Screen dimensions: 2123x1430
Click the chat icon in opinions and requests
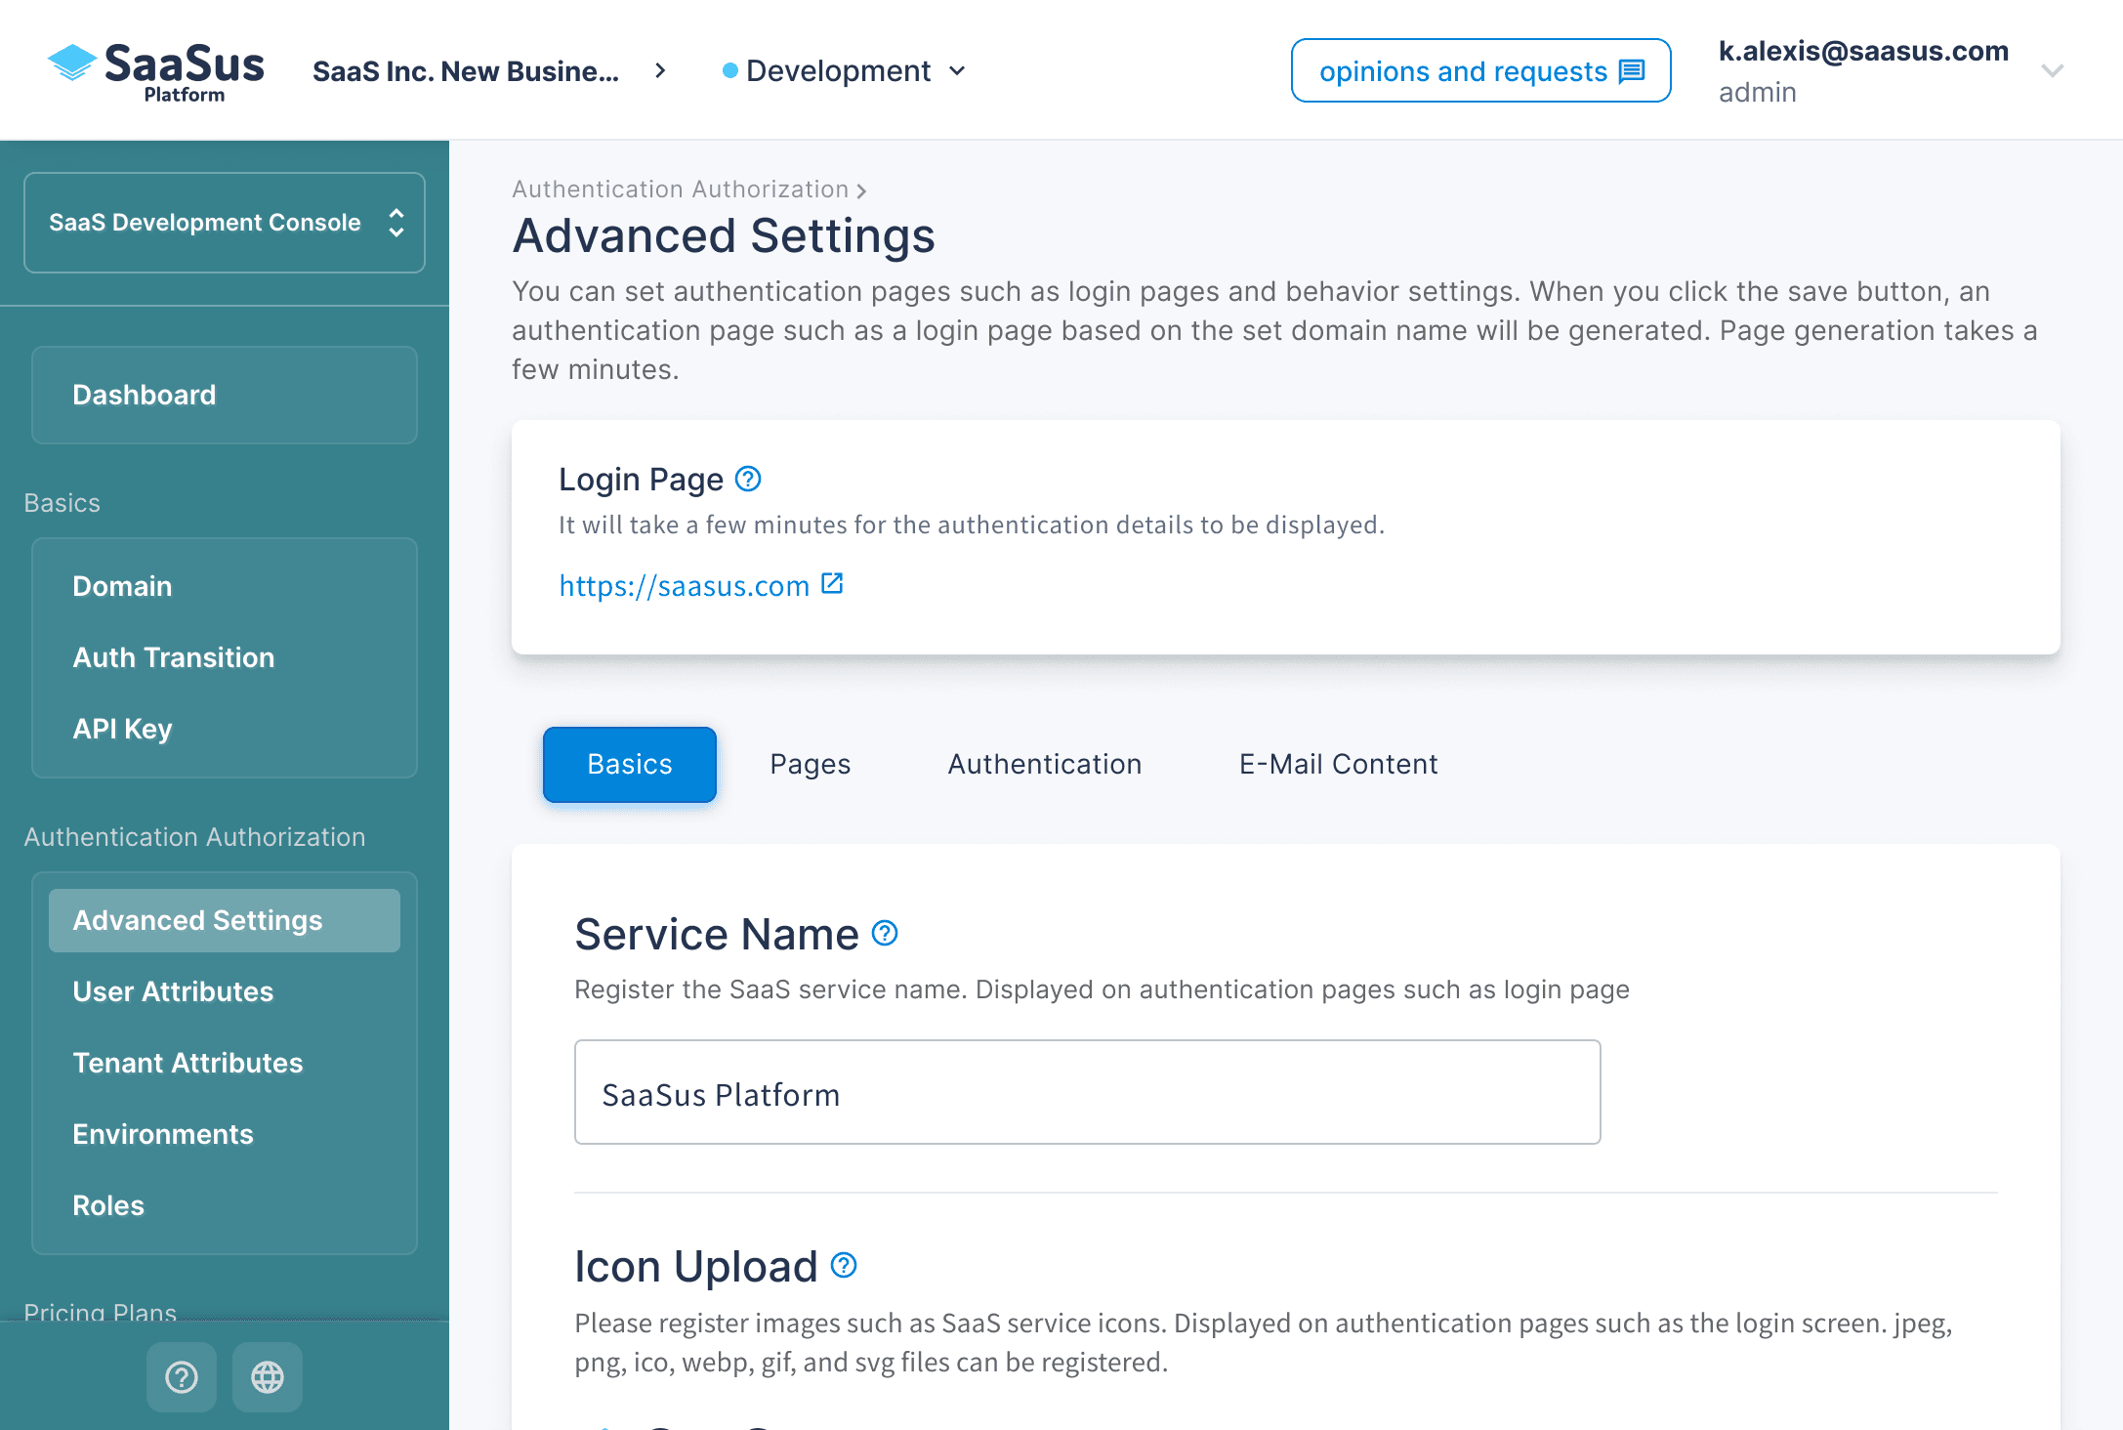[1632, 70]
